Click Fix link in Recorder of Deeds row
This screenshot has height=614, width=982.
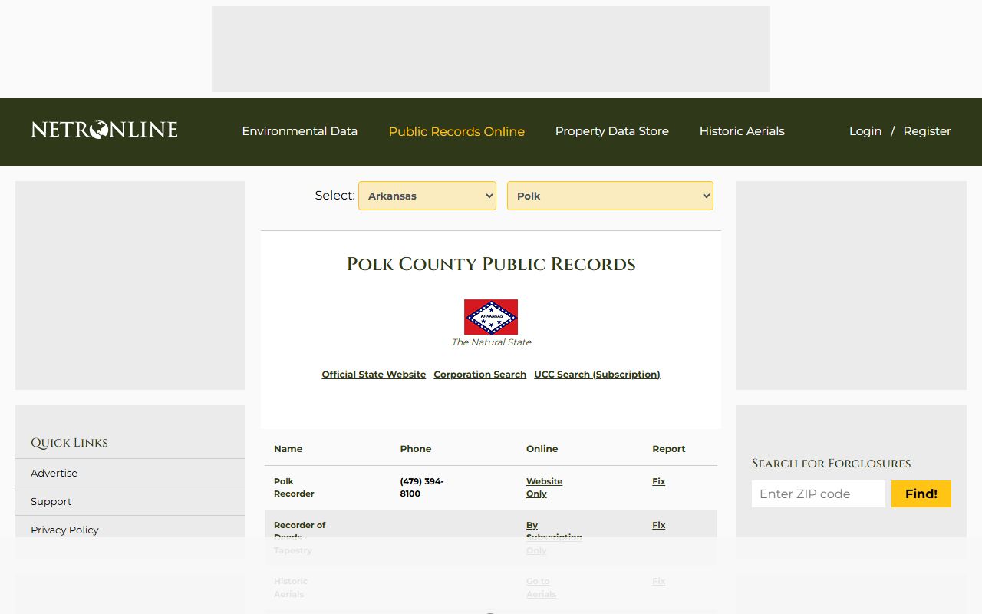659,525
